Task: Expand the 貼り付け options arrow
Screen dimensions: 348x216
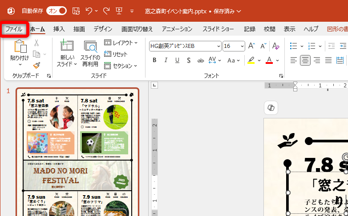Action: [20, 65]
